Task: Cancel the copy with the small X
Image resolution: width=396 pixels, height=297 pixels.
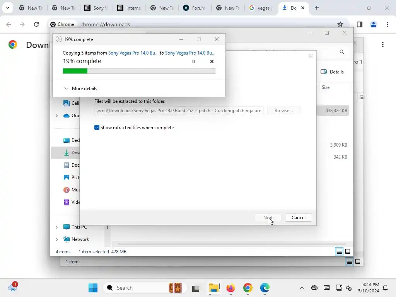Action: click(212, 61)
